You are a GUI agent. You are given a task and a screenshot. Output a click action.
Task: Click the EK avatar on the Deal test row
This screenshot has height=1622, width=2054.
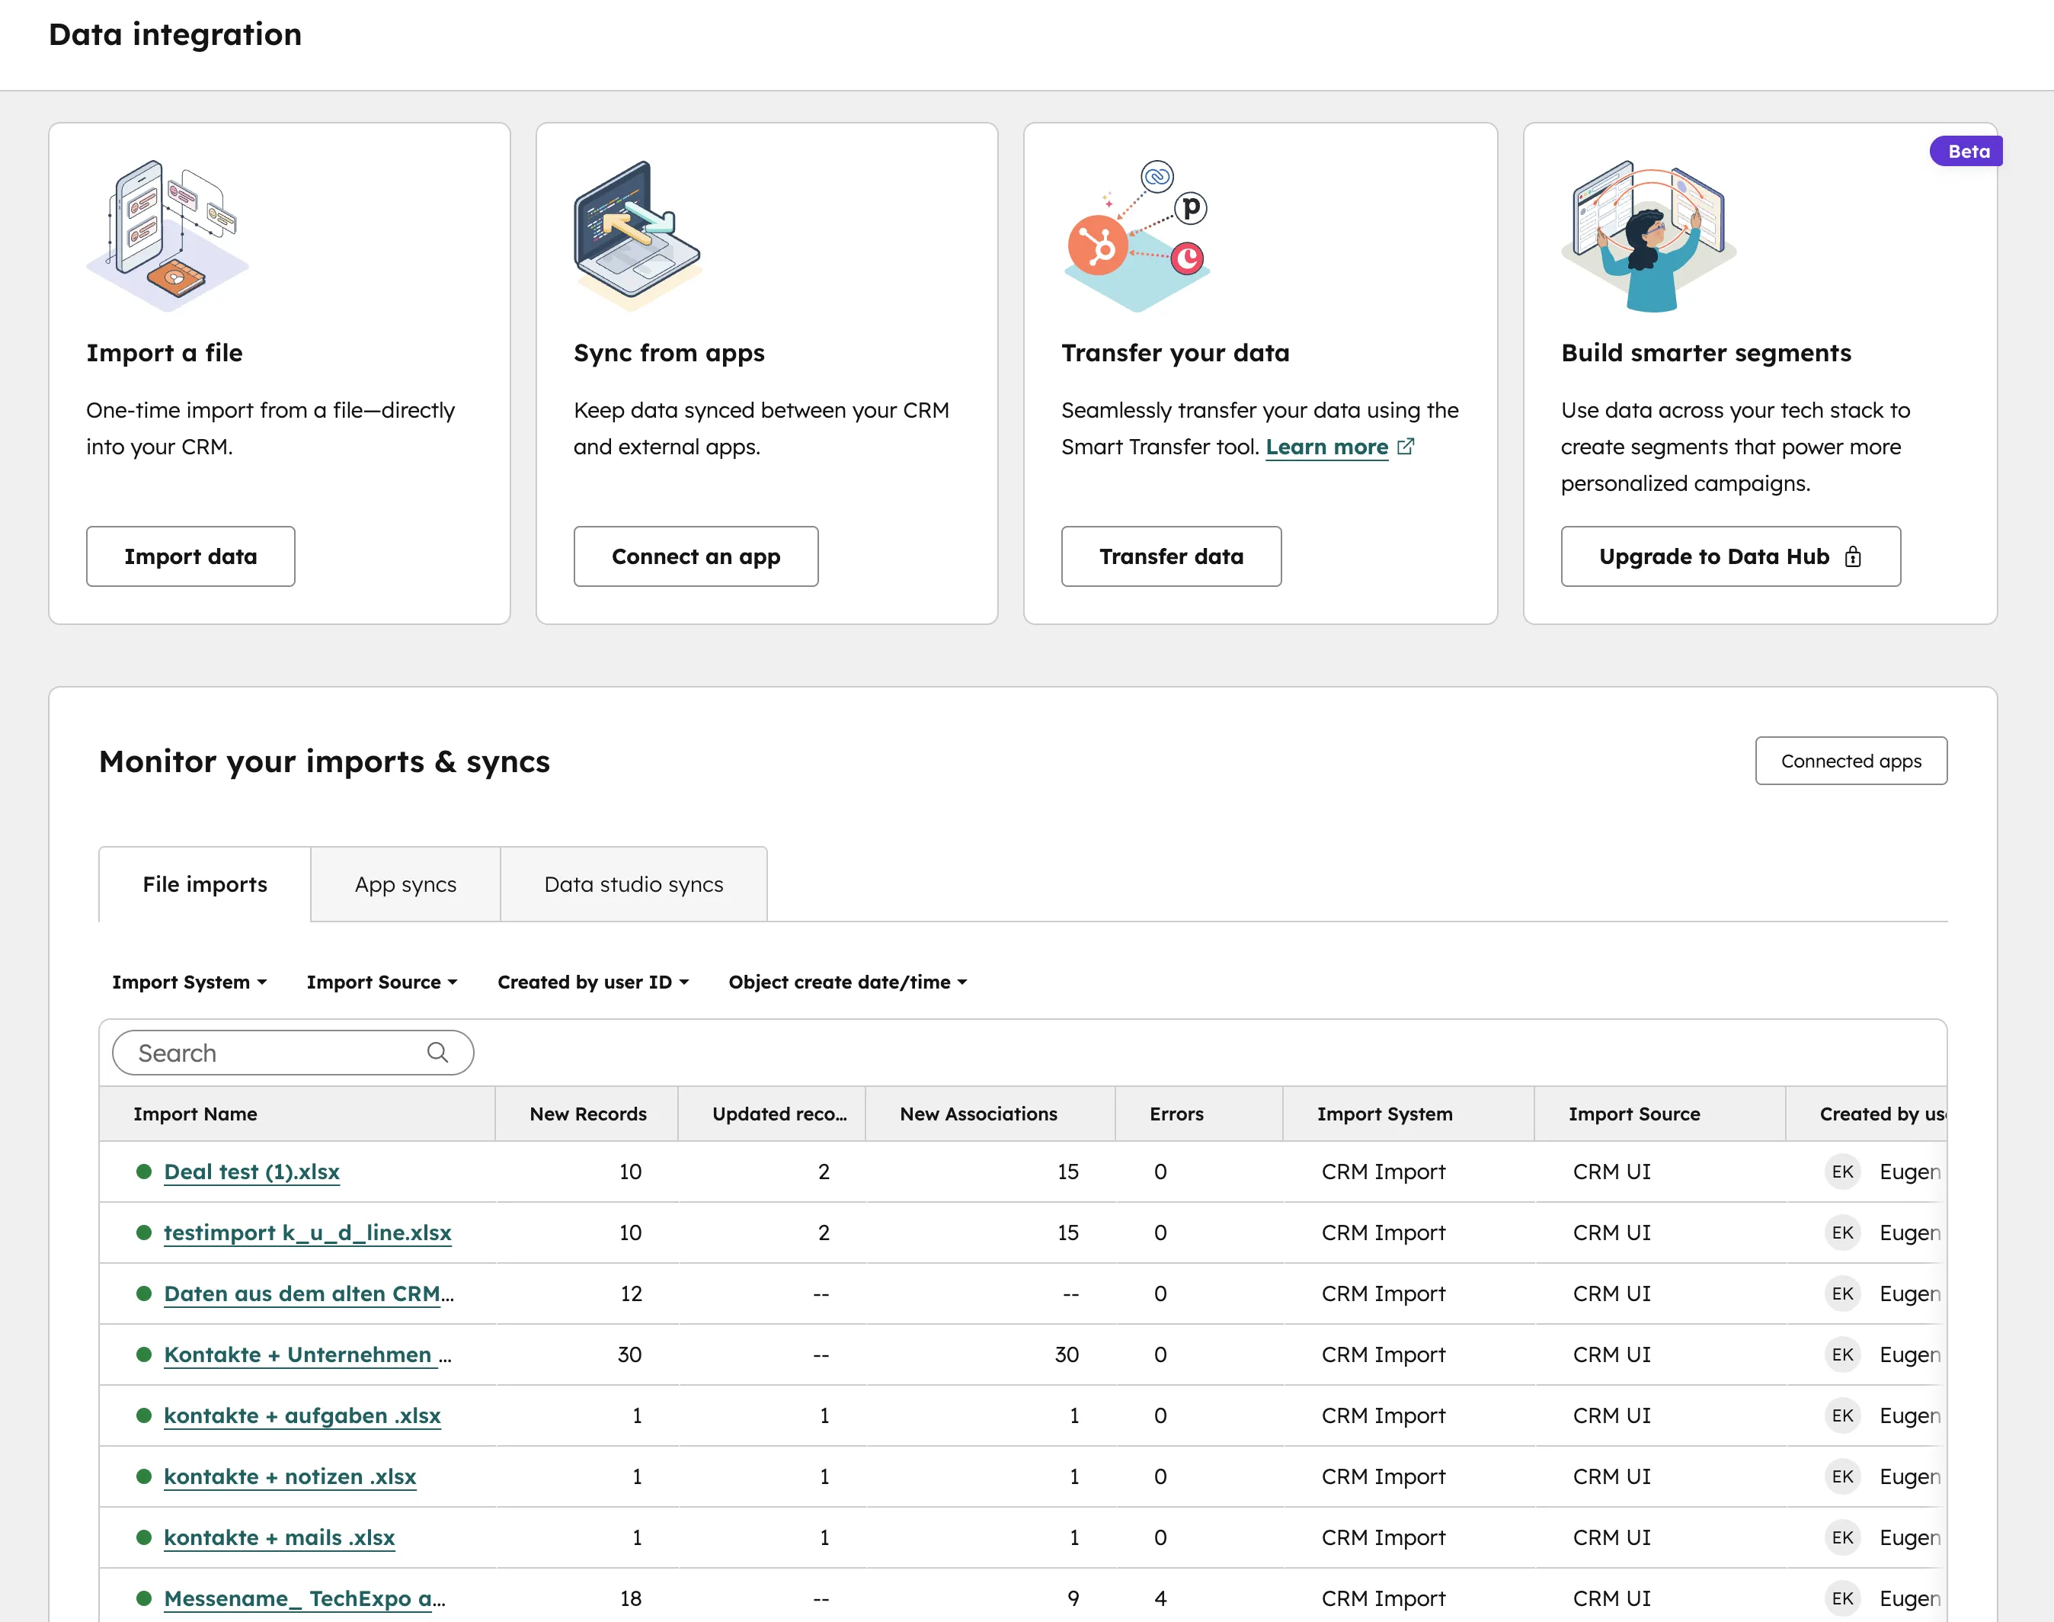pyautogui.click(x=1842, y=1172)
